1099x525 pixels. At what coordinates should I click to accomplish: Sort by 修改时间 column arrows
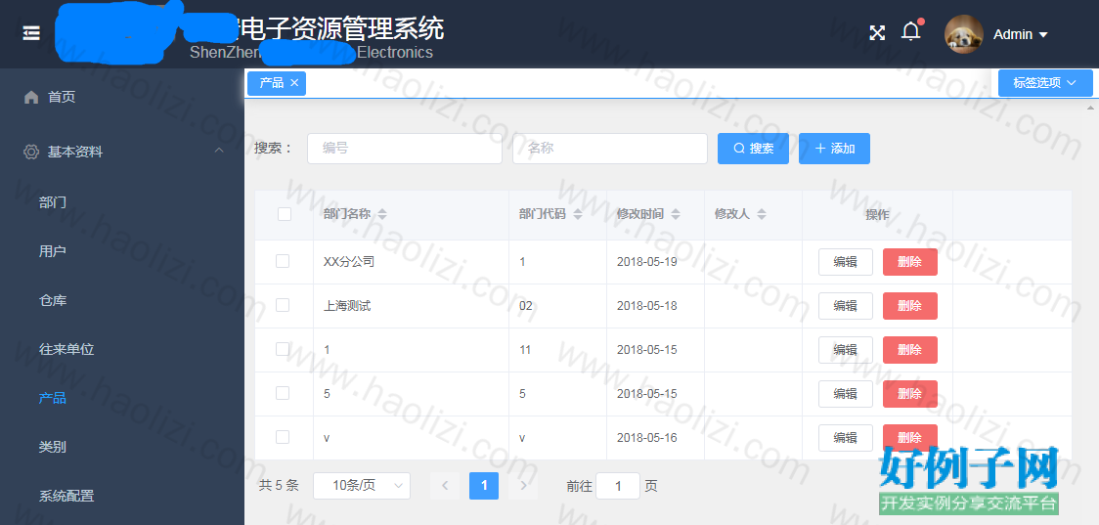pos(675,214)
